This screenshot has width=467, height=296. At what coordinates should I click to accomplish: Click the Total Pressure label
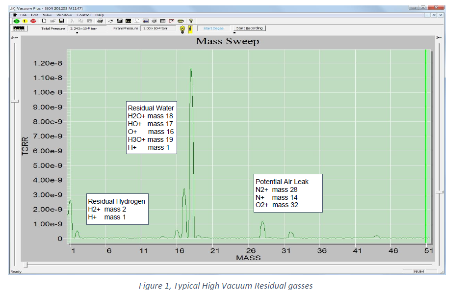[x=53, y=28]
